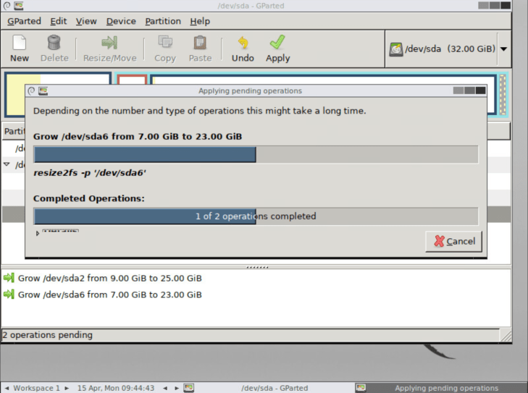Click the New partition toolbar icon
The height and width of the screenshot is (393, 528).
20,43
